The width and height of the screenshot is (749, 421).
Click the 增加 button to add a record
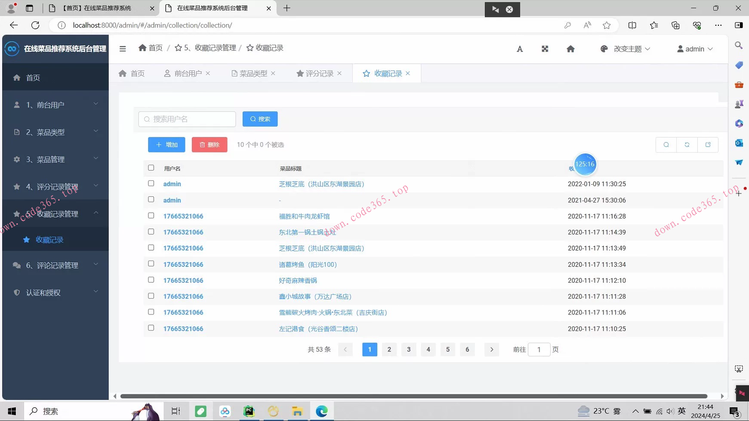166,144
